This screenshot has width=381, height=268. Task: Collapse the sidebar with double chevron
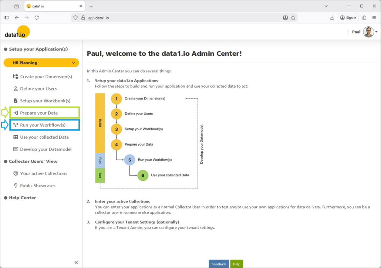(76, 262)
